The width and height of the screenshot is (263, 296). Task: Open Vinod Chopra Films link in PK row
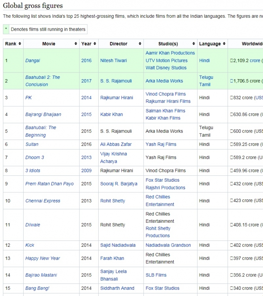[x=165, y=94]
